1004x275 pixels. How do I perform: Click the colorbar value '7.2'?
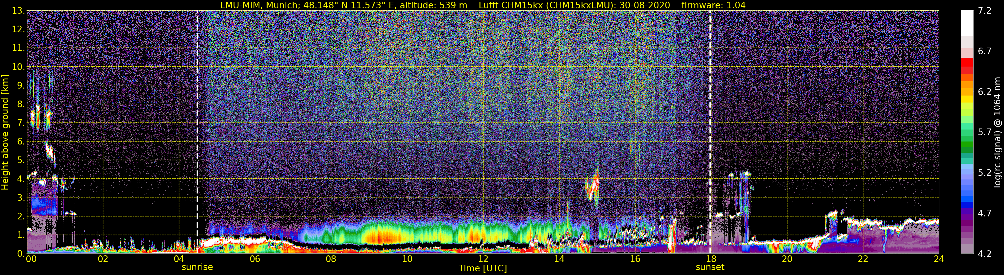coord(985,11)
